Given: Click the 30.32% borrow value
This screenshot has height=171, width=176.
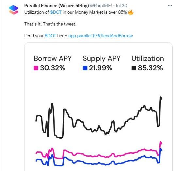Looking at the screenshot, I should [53, 68].
